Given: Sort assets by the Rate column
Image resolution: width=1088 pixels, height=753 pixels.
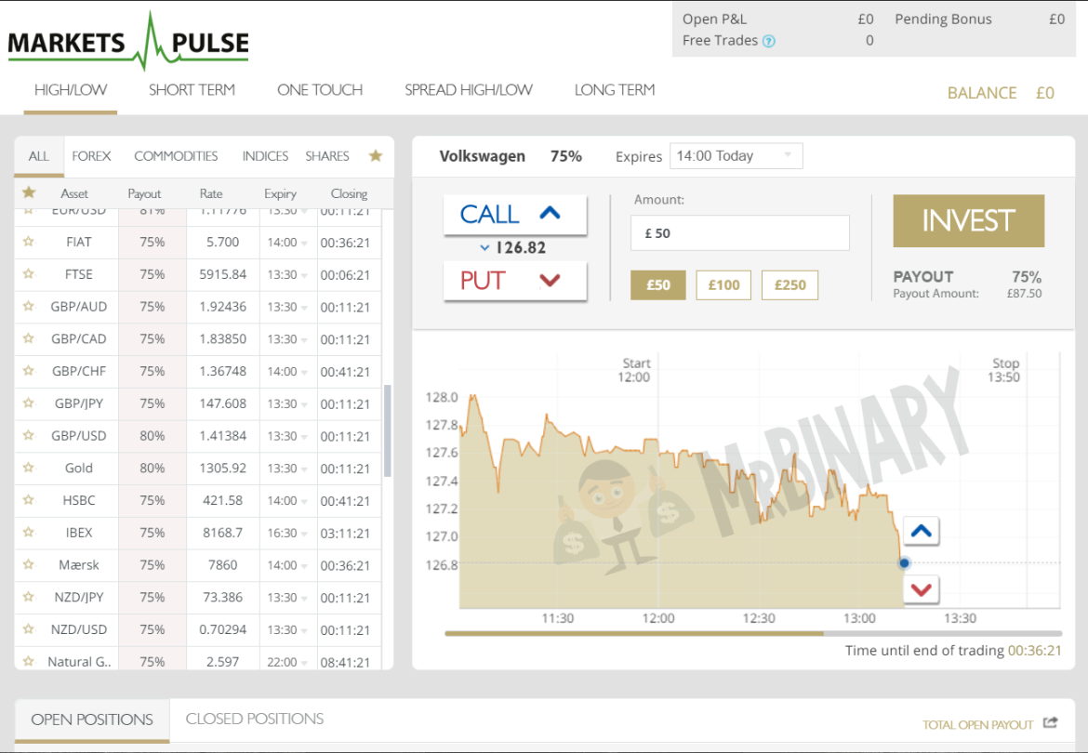Looking at the screenshot, I should coord(211,193).
